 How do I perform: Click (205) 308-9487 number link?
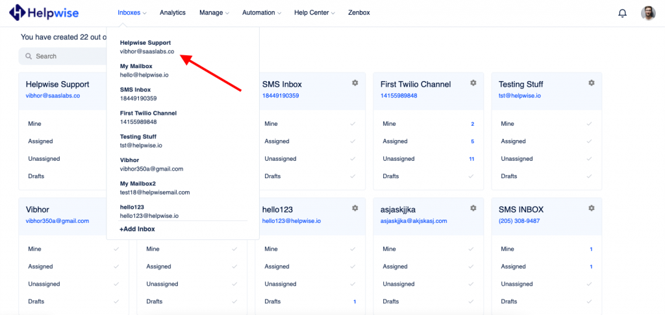[519, 221]
